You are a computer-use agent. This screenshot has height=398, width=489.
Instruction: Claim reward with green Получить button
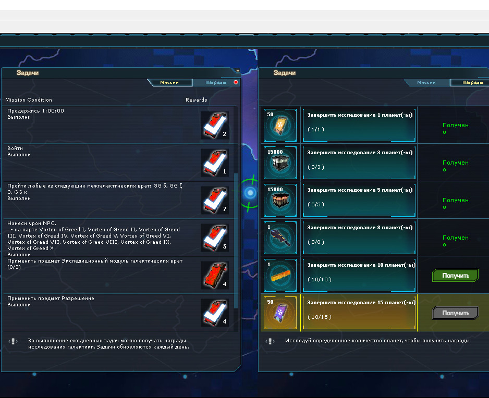click(455, 276)
